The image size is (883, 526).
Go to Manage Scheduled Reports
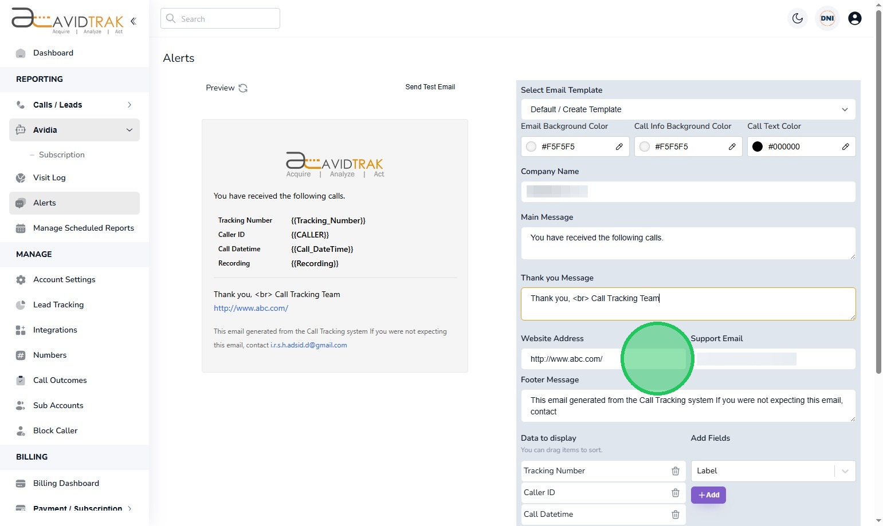(83, 228)
